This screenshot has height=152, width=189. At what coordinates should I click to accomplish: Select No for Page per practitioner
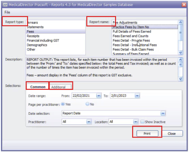coord(87,104)
